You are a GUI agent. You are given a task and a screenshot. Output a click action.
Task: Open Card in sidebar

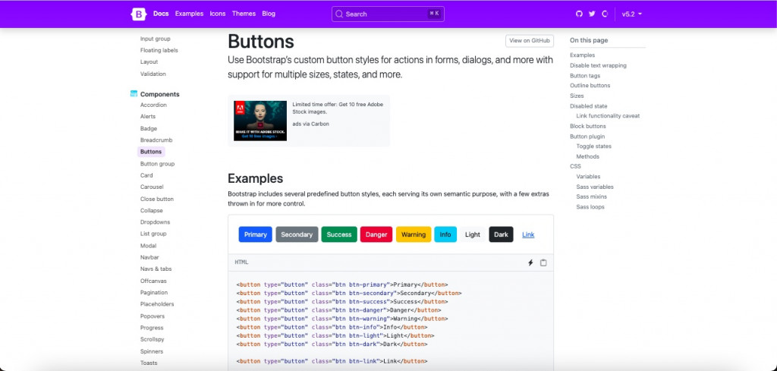(x=146, y=175)
